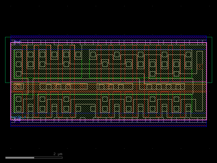Viewport: 217px width, 163px height.
Task: Click the empty half of the scale bar
Action: tap(48, 158)
